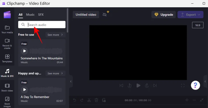208x108 pixels.
Task: Open the Templates panel
Action: point(7,59)
